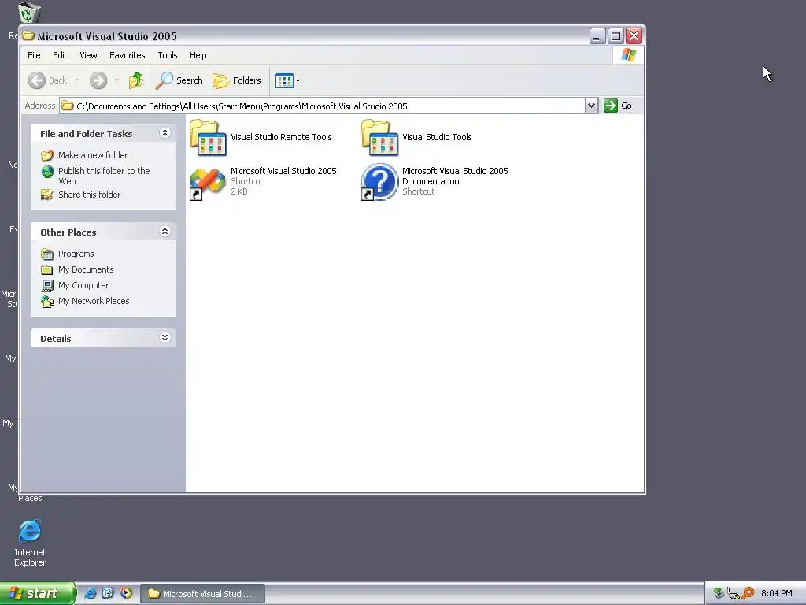
Task: Click Share this folder link
Action: pyautogui.click(x=89, y=195)
